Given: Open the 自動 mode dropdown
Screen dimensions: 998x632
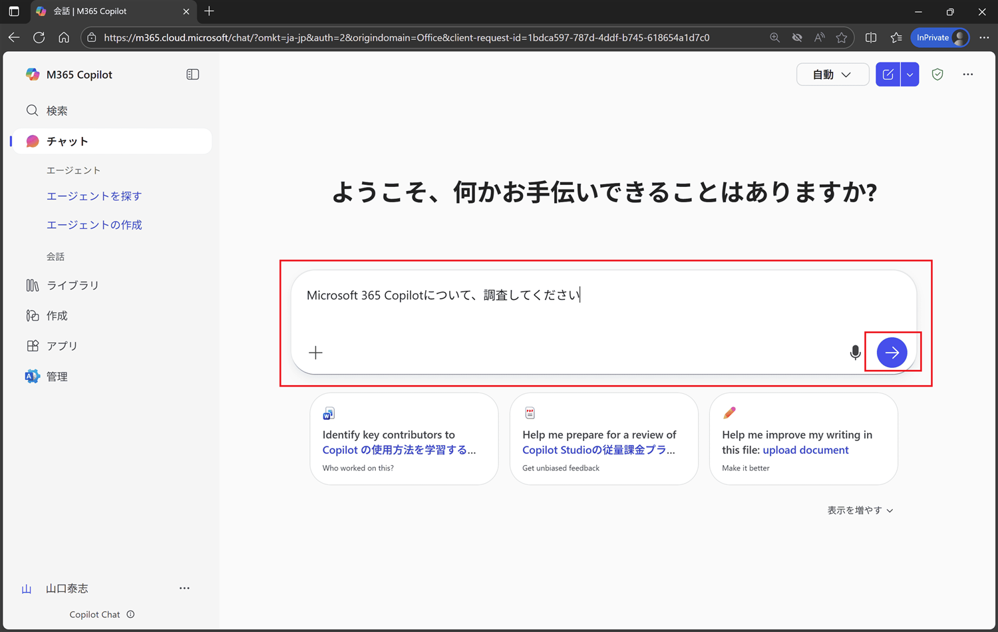Looking at the screenshot, I should (832, 75).
